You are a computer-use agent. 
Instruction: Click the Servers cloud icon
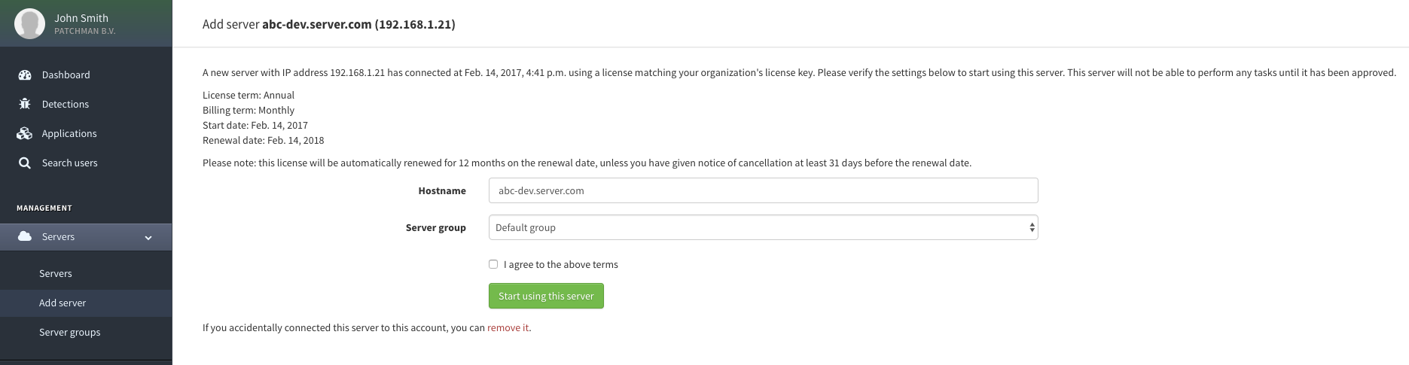coord(25,236)
